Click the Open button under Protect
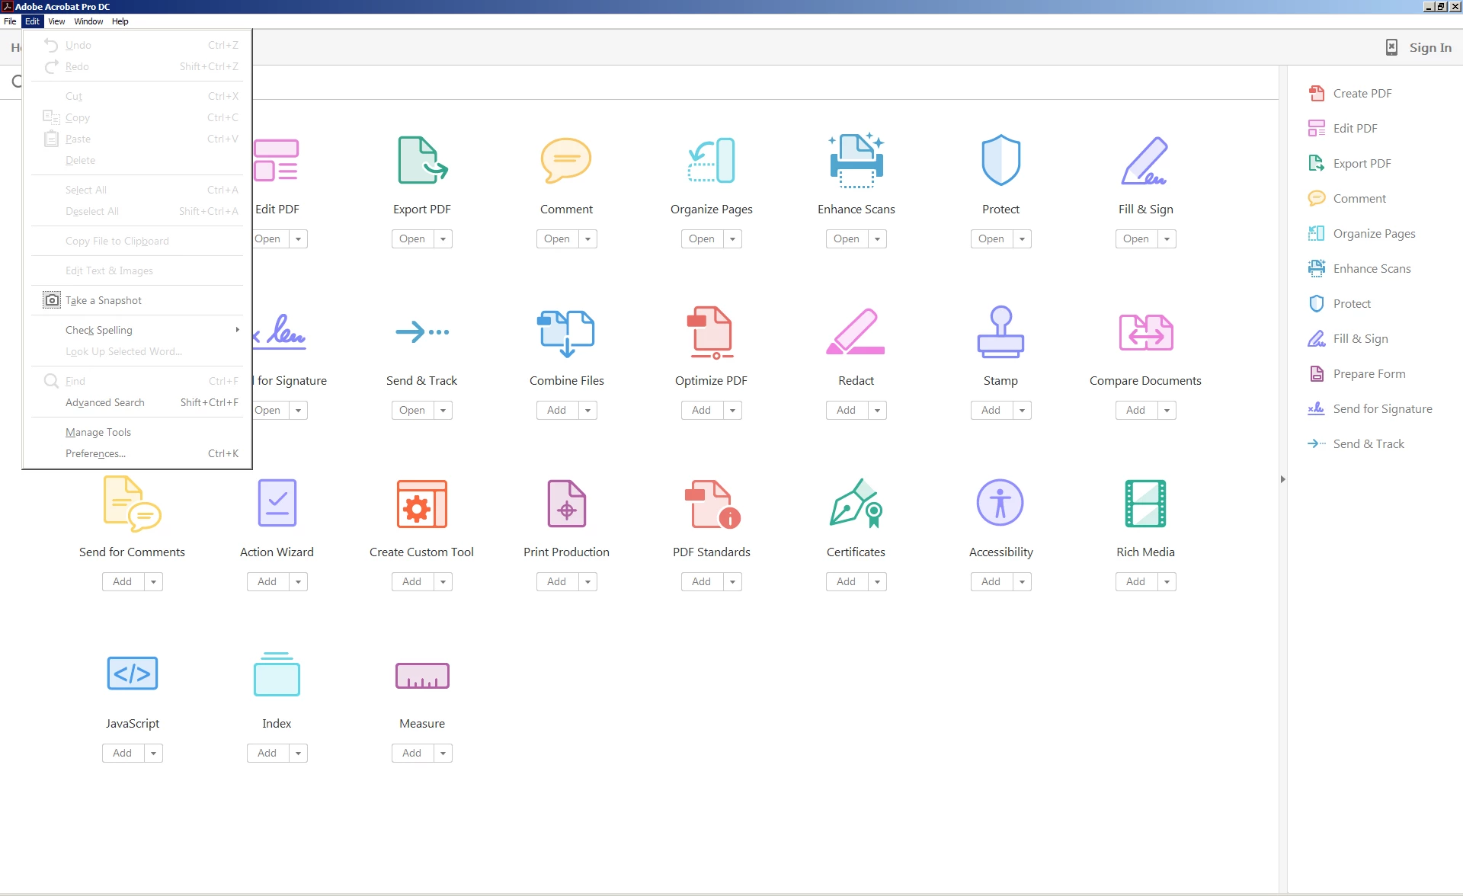Viewport: 1463px width, 896px height. pyautogui.click(x=991, y=239)
